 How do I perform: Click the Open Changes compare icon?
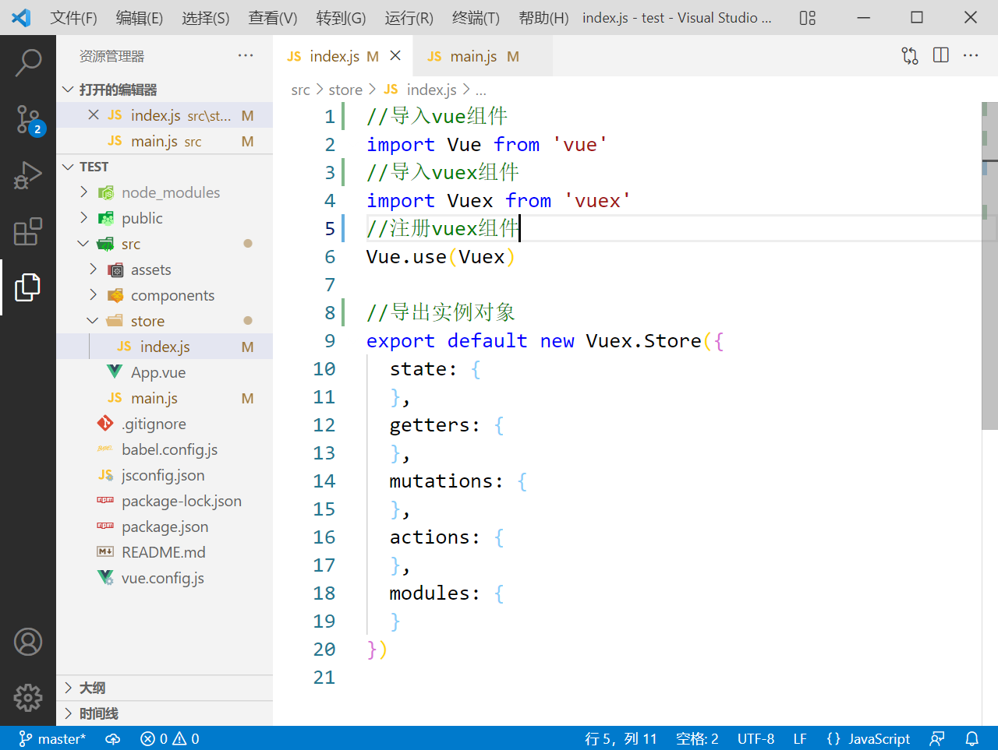point(910,56)
